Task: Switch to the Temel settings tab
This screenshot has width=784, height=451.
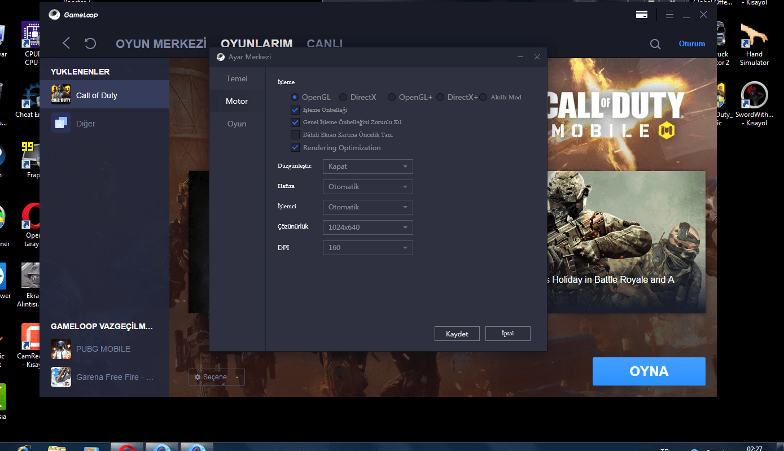Action: click(237, 78)
